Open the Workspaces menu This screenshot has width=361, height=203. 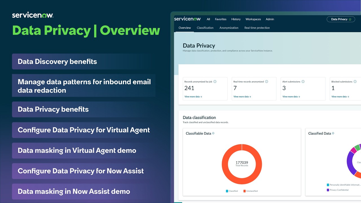point(253,19)
